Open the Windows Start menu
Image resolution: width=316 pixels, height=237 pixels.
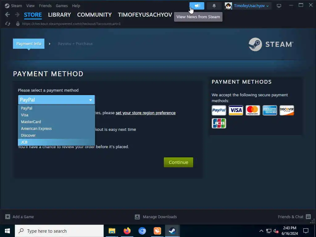(7, 231)
